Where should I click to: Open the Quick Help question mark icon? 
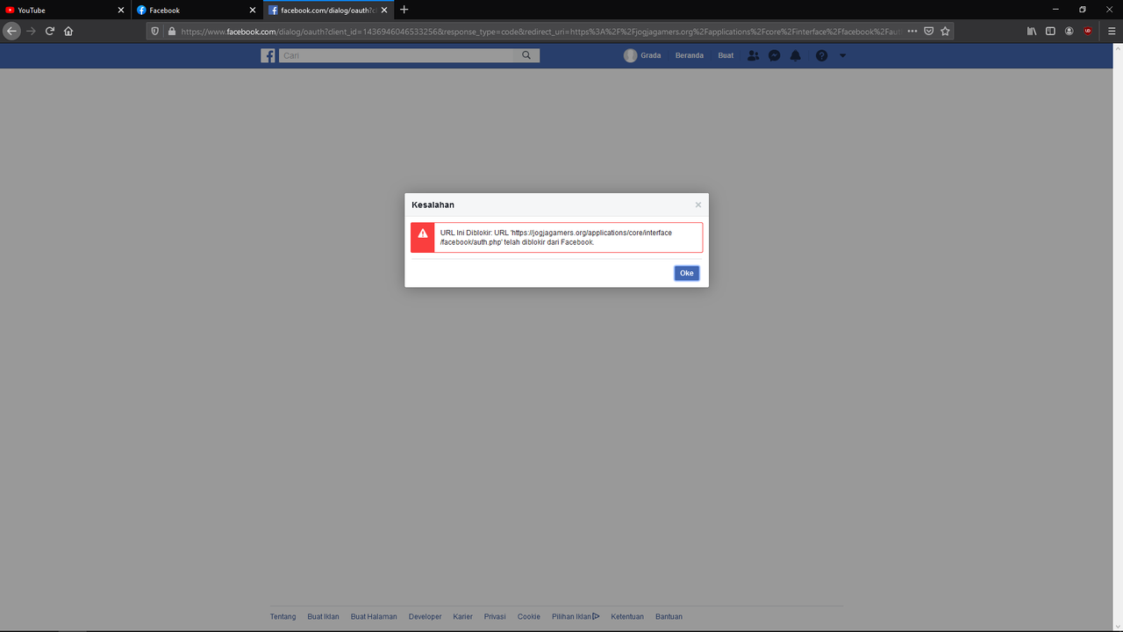tap(821, 55)
